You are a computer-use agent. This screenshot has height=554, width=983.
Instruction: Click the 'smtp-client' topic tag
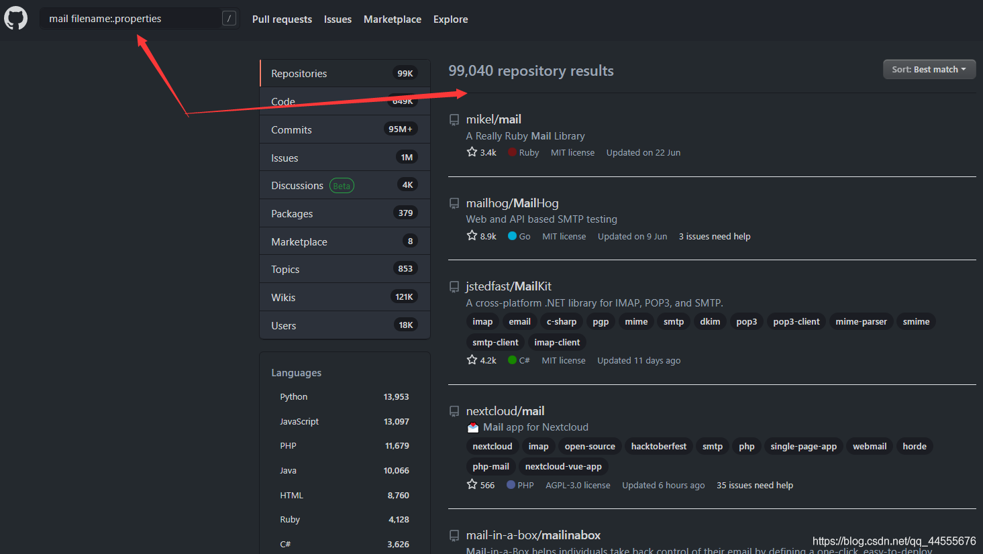click(495, 343)
